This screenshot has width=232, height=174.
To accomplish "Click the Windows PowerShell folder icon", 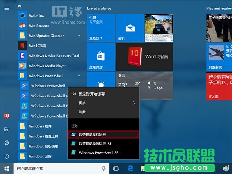I will tap(22, 76).
